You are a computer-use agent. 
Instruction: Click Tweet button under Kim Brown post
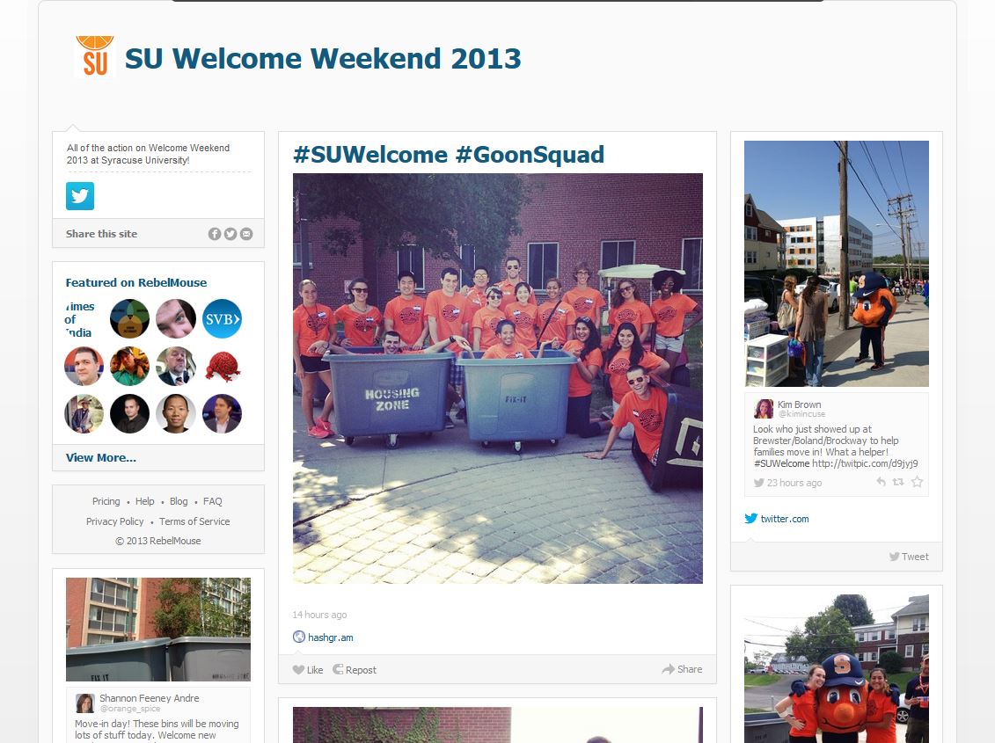point(909,557)
